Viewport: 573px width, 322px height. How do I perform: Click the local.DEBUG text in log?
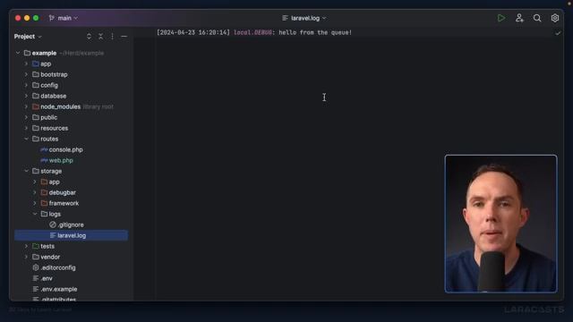252,32
